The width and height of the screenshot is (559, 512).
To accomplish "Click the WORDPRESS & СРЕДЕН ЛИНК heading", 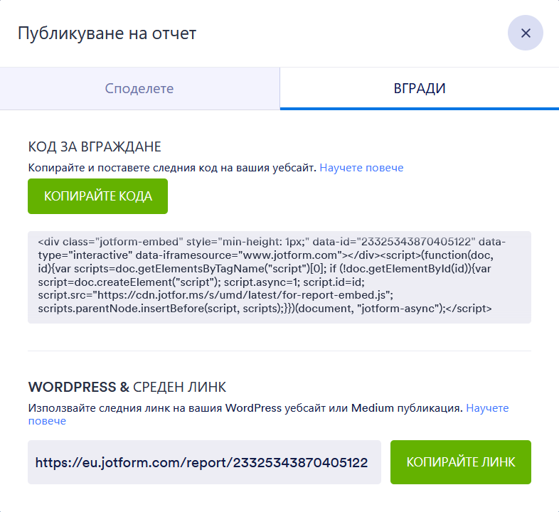I will 127,388.
